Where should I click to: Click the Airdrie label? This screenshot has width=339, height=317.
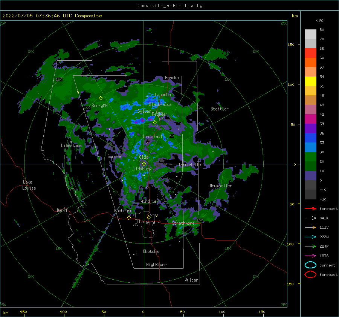click(148, 201)
